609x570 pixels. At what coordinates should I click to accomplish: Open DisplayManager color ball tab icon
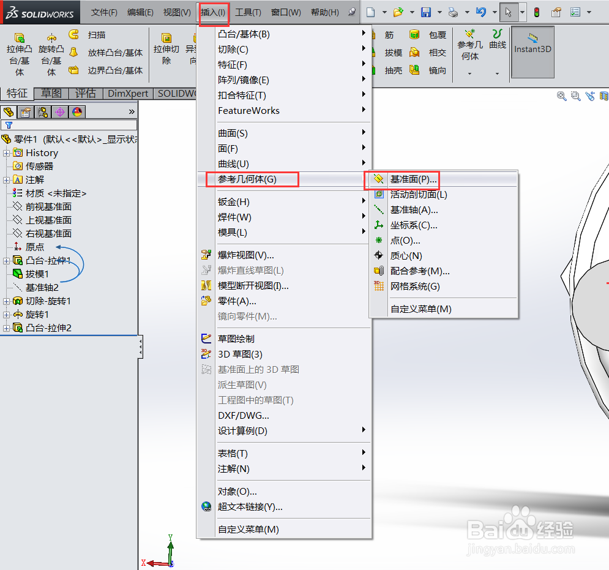[77, 112]
